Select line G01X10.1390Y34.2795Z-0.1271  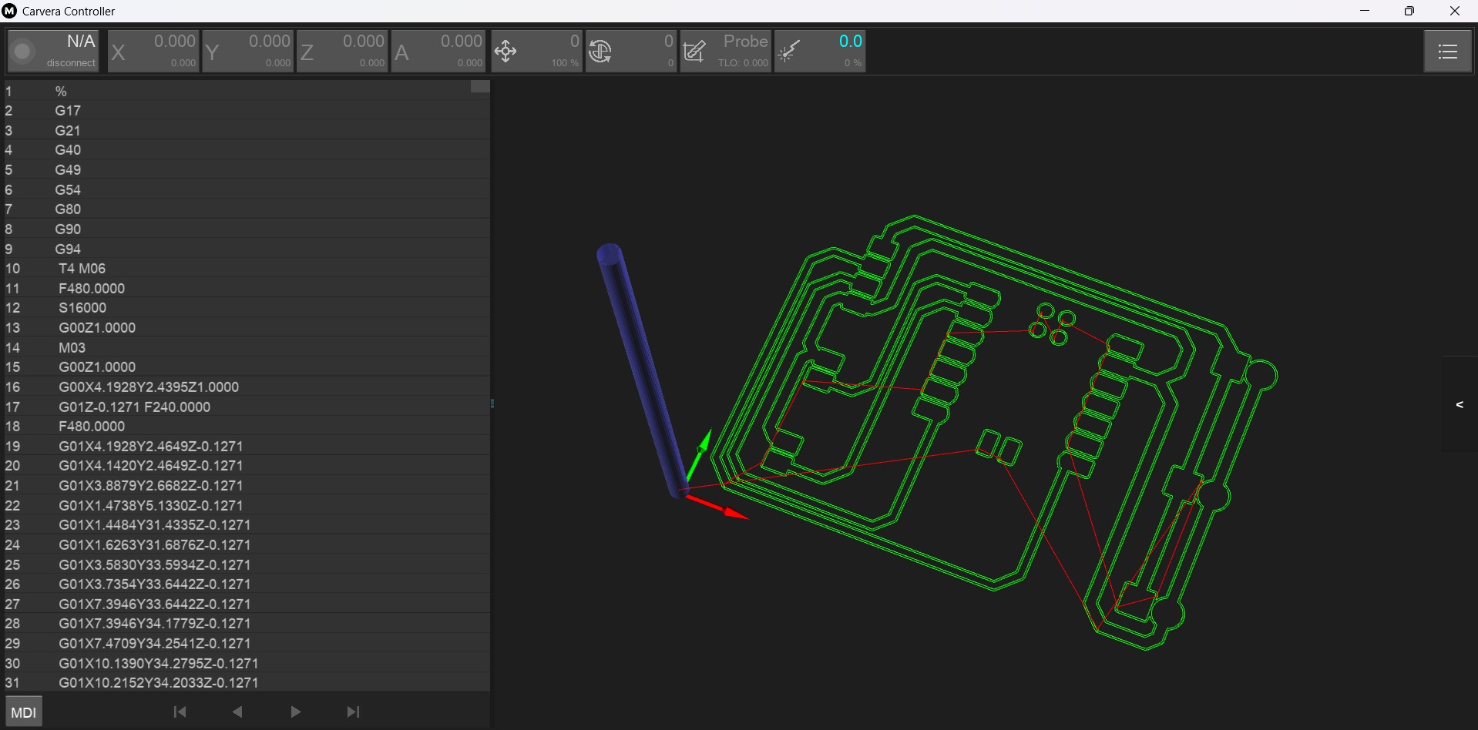pyautogui.click(x=247, y=663)
